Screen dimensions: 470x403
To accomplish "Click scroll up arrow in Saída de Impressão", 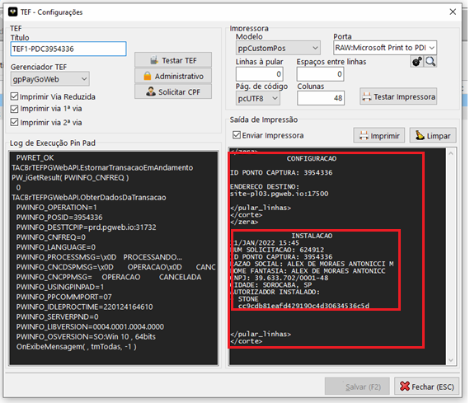I will tap(451, 153).
